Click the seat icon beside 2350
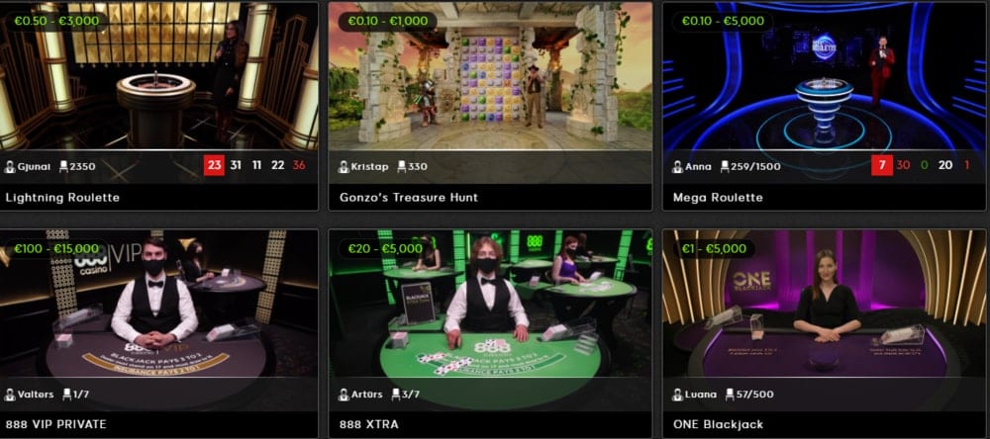The width and height of the screenshot is (990, 439). click(63, 166)
